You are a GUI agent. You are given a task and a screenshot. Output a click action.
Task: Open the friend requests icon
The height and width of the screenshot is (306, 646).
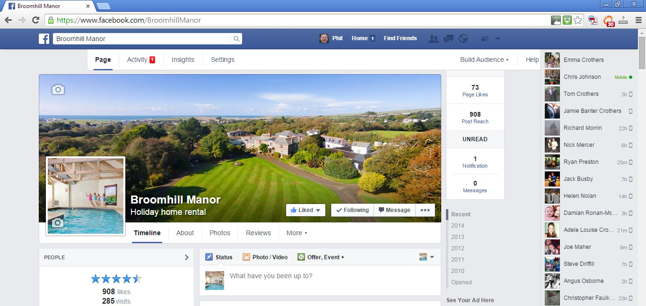(433, 39)
